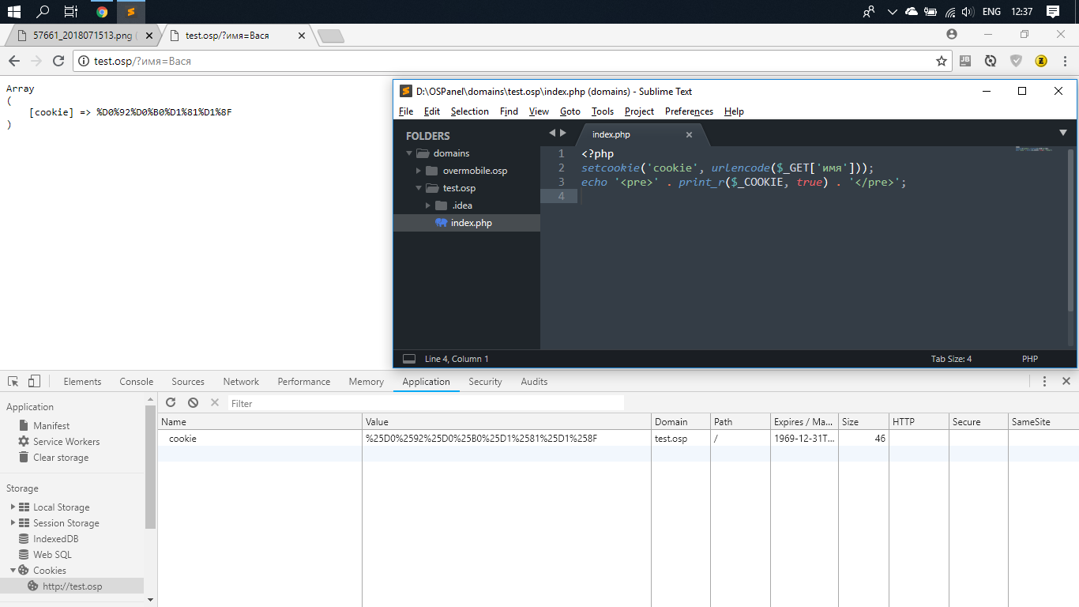Open DevTools three-dot customize menu
The width and height of the screenshot is (1079, 607).
(1044, 381)
